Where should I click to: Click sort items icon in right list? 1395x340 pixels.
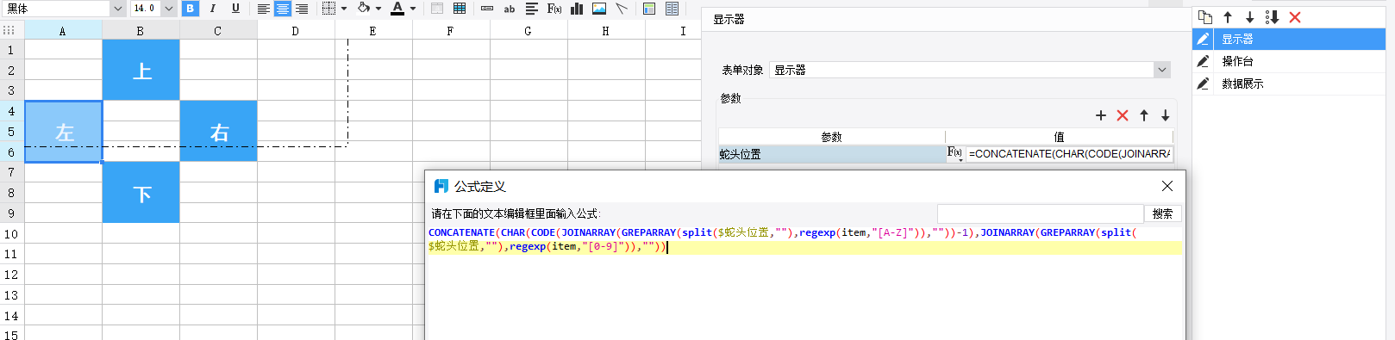1272,17
